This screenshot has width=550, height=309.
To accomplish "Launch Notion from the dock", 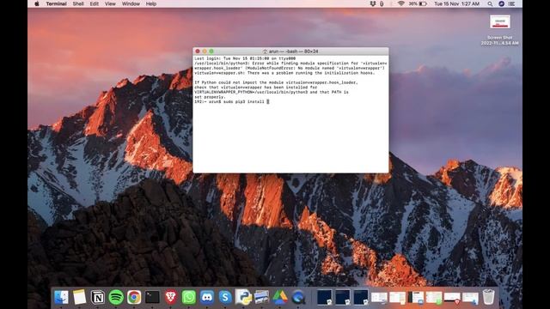I will click(x=97, y=297).
